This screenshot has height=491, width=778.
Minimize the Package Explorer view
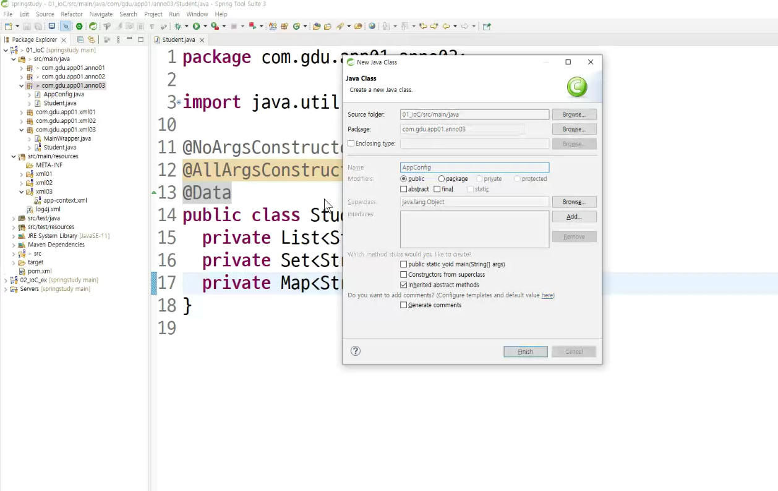129,40
